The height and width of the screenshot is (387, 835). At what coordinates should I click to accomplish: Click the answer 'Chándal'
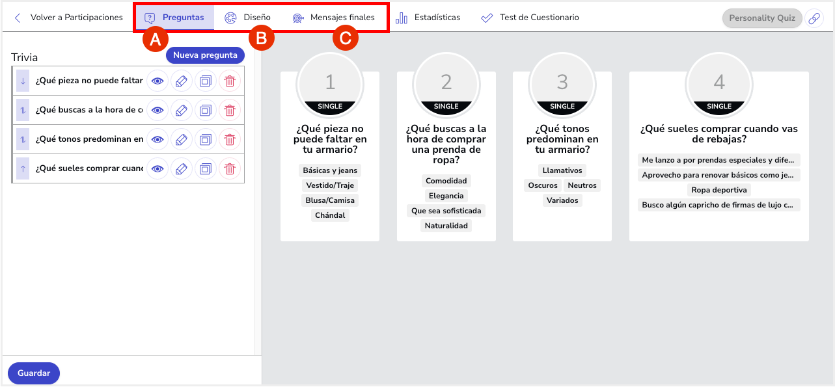[x=330, y=215]
